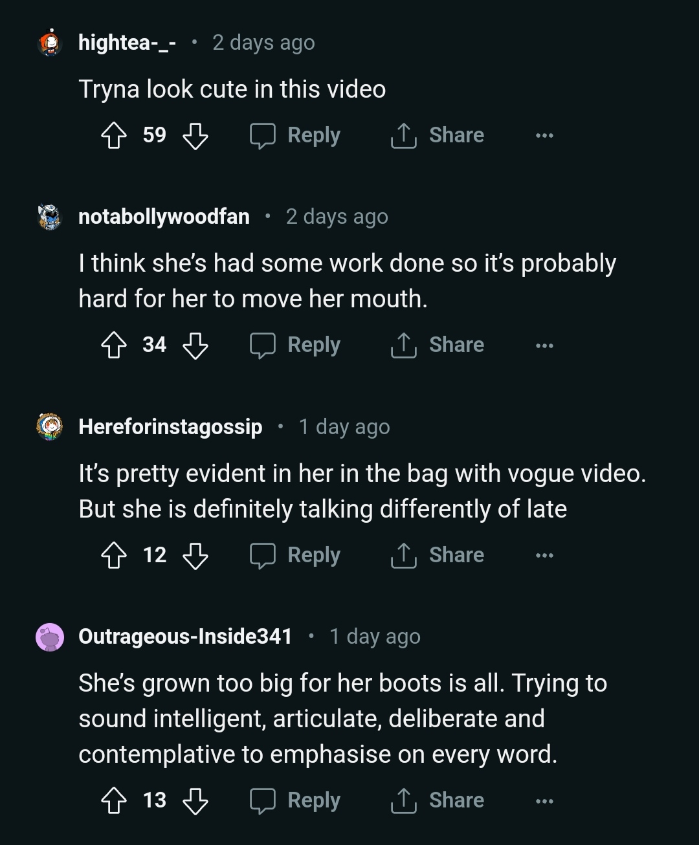Open more options for hightea-_- comment
The image size is (699, 845).
point(544,136)
